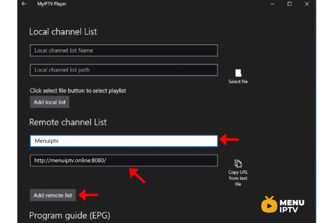Click the back arrow in title bar
Screen dimensions: 334x223
(x=24, y=4)
